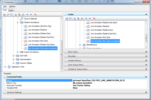The width and height of the screenshot is (151, 100).
Task: Click the Associate Template value Use Current Setting
Action: coord(81,85)
